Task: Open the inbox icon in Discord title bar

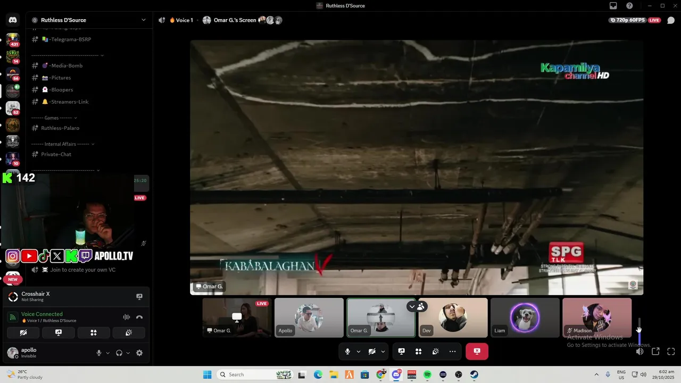Action: tap(613, 6)
